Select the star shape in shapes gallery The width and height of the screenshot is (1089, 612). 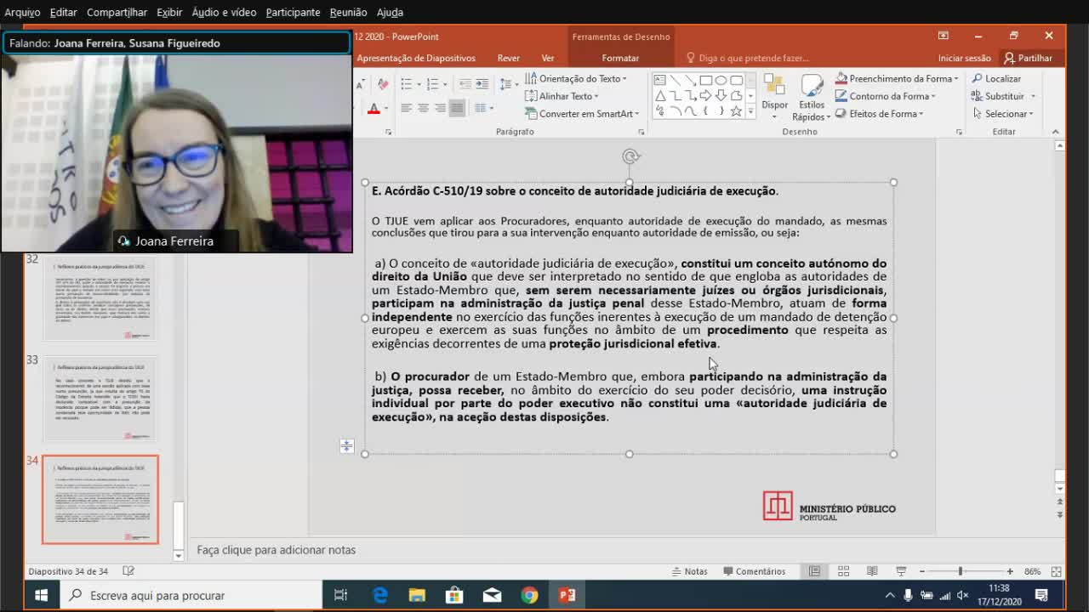[x=736, y=111]
